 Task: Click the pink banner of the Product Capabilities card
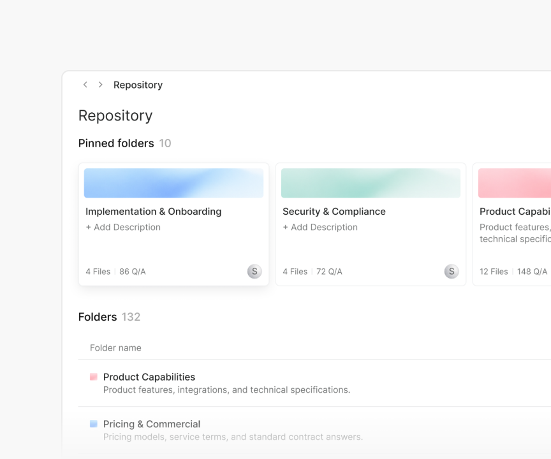click(515, 183)
